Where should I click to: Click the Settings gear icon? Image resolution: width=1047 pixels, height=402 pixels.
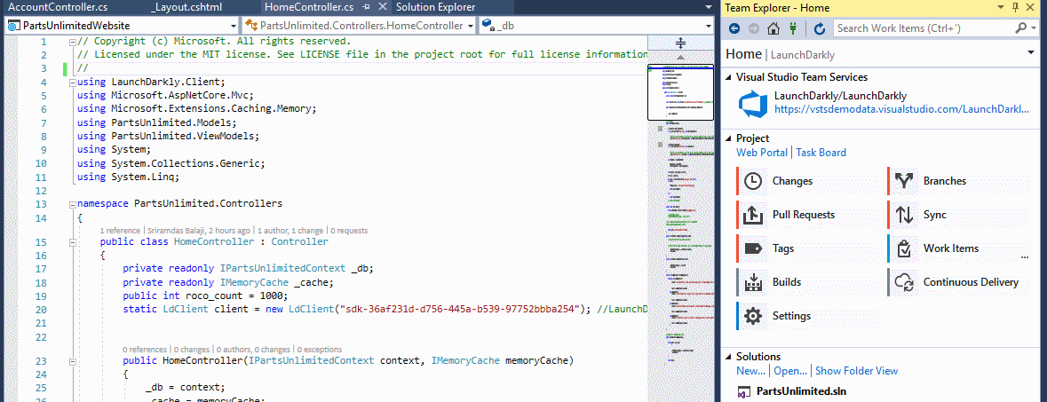tap(752, 316)
